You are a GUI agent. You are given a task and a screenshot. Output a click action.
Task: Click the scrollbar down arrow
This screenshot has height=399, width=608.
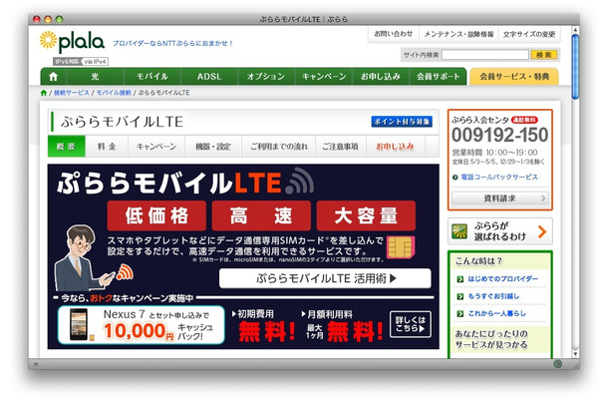575,353
